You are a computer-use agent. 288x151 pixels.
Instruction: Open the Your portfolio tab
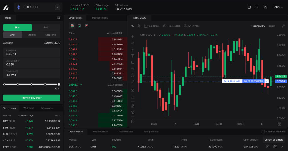click(x=151, y=132)
